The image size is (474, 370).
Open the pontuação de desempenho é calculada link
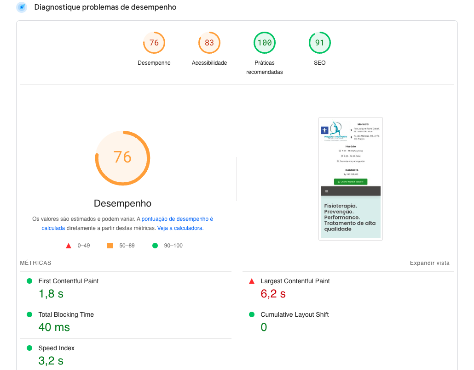click(x=177, y=219)
